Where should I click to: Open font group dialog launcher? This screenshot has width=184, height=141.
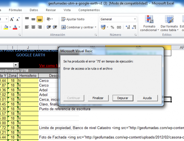click(x=20, y=35)
